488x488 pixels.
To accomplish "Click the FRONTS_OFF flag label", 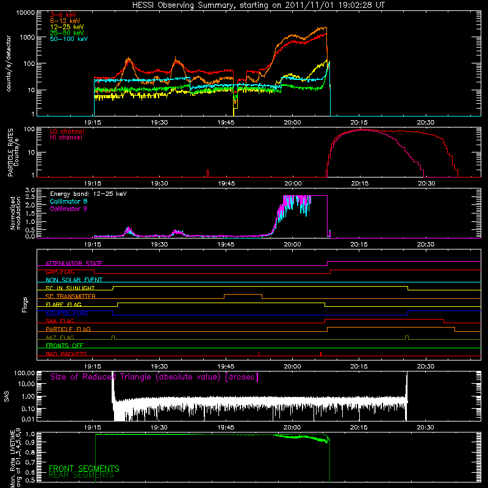I will tap(65, 346).
